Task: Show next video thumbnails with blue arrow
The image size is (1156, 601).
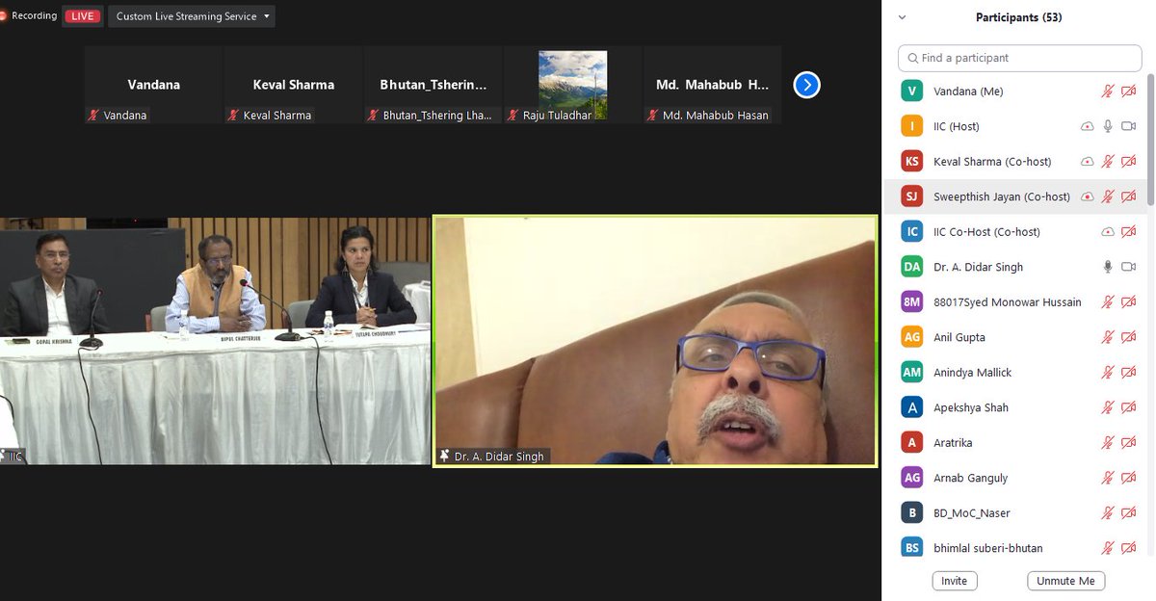Action: click(x=806, y=85)
